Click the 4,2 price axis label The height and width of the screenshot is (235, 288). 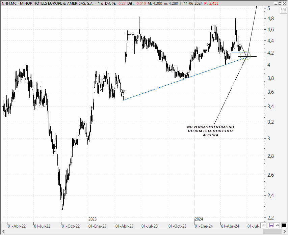click(271, 53)
